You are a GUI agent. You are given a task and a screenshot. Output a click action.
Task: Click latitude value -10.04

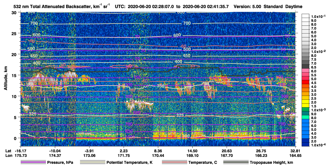pyautogui.click(x=55, y=151)
